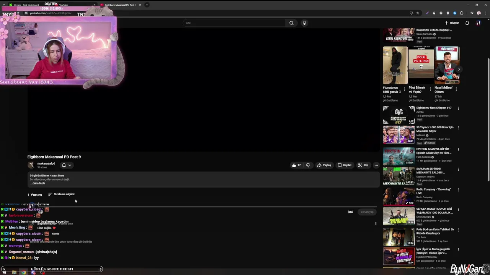Open makarasalpd channel avatar
Screen dimensions: 490x275
point(31,165)
